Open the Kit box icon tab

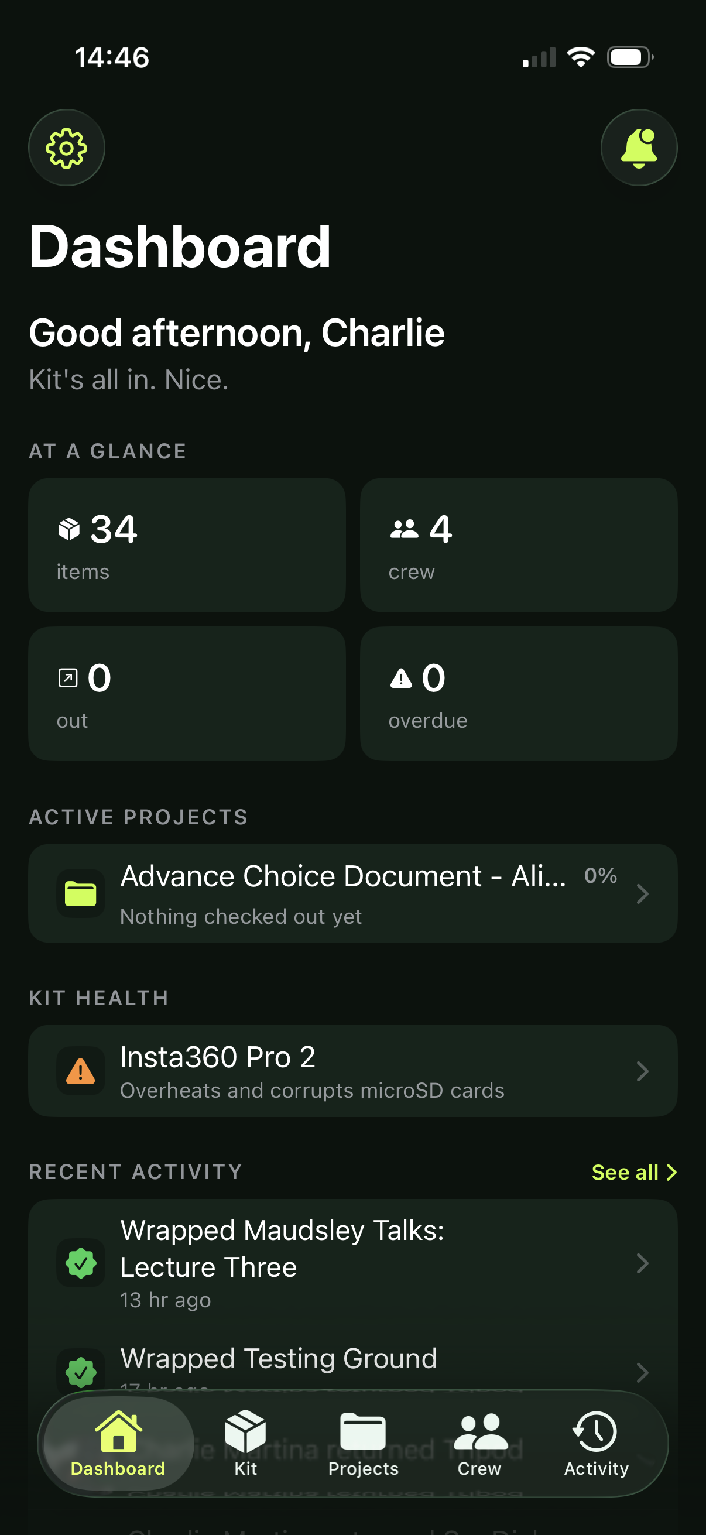[x=245, y=1442]
